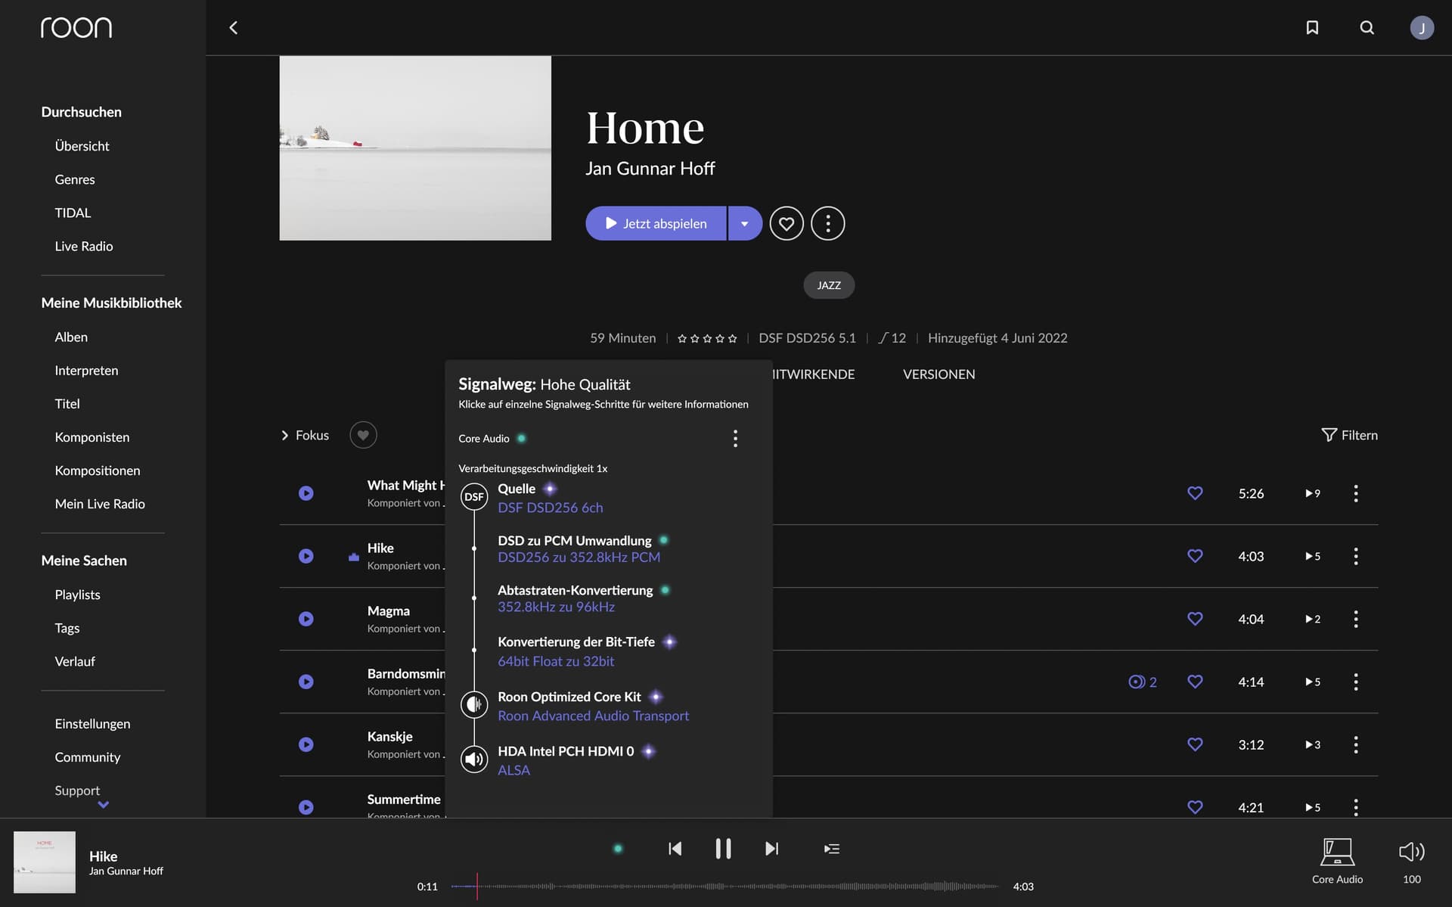1452x907 pixels.
Task: Expand sidebar with chevron below Support
Action: 104,805
